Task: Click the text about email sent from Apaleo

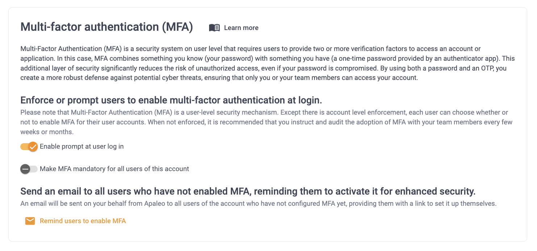Action: click(258, 204)
